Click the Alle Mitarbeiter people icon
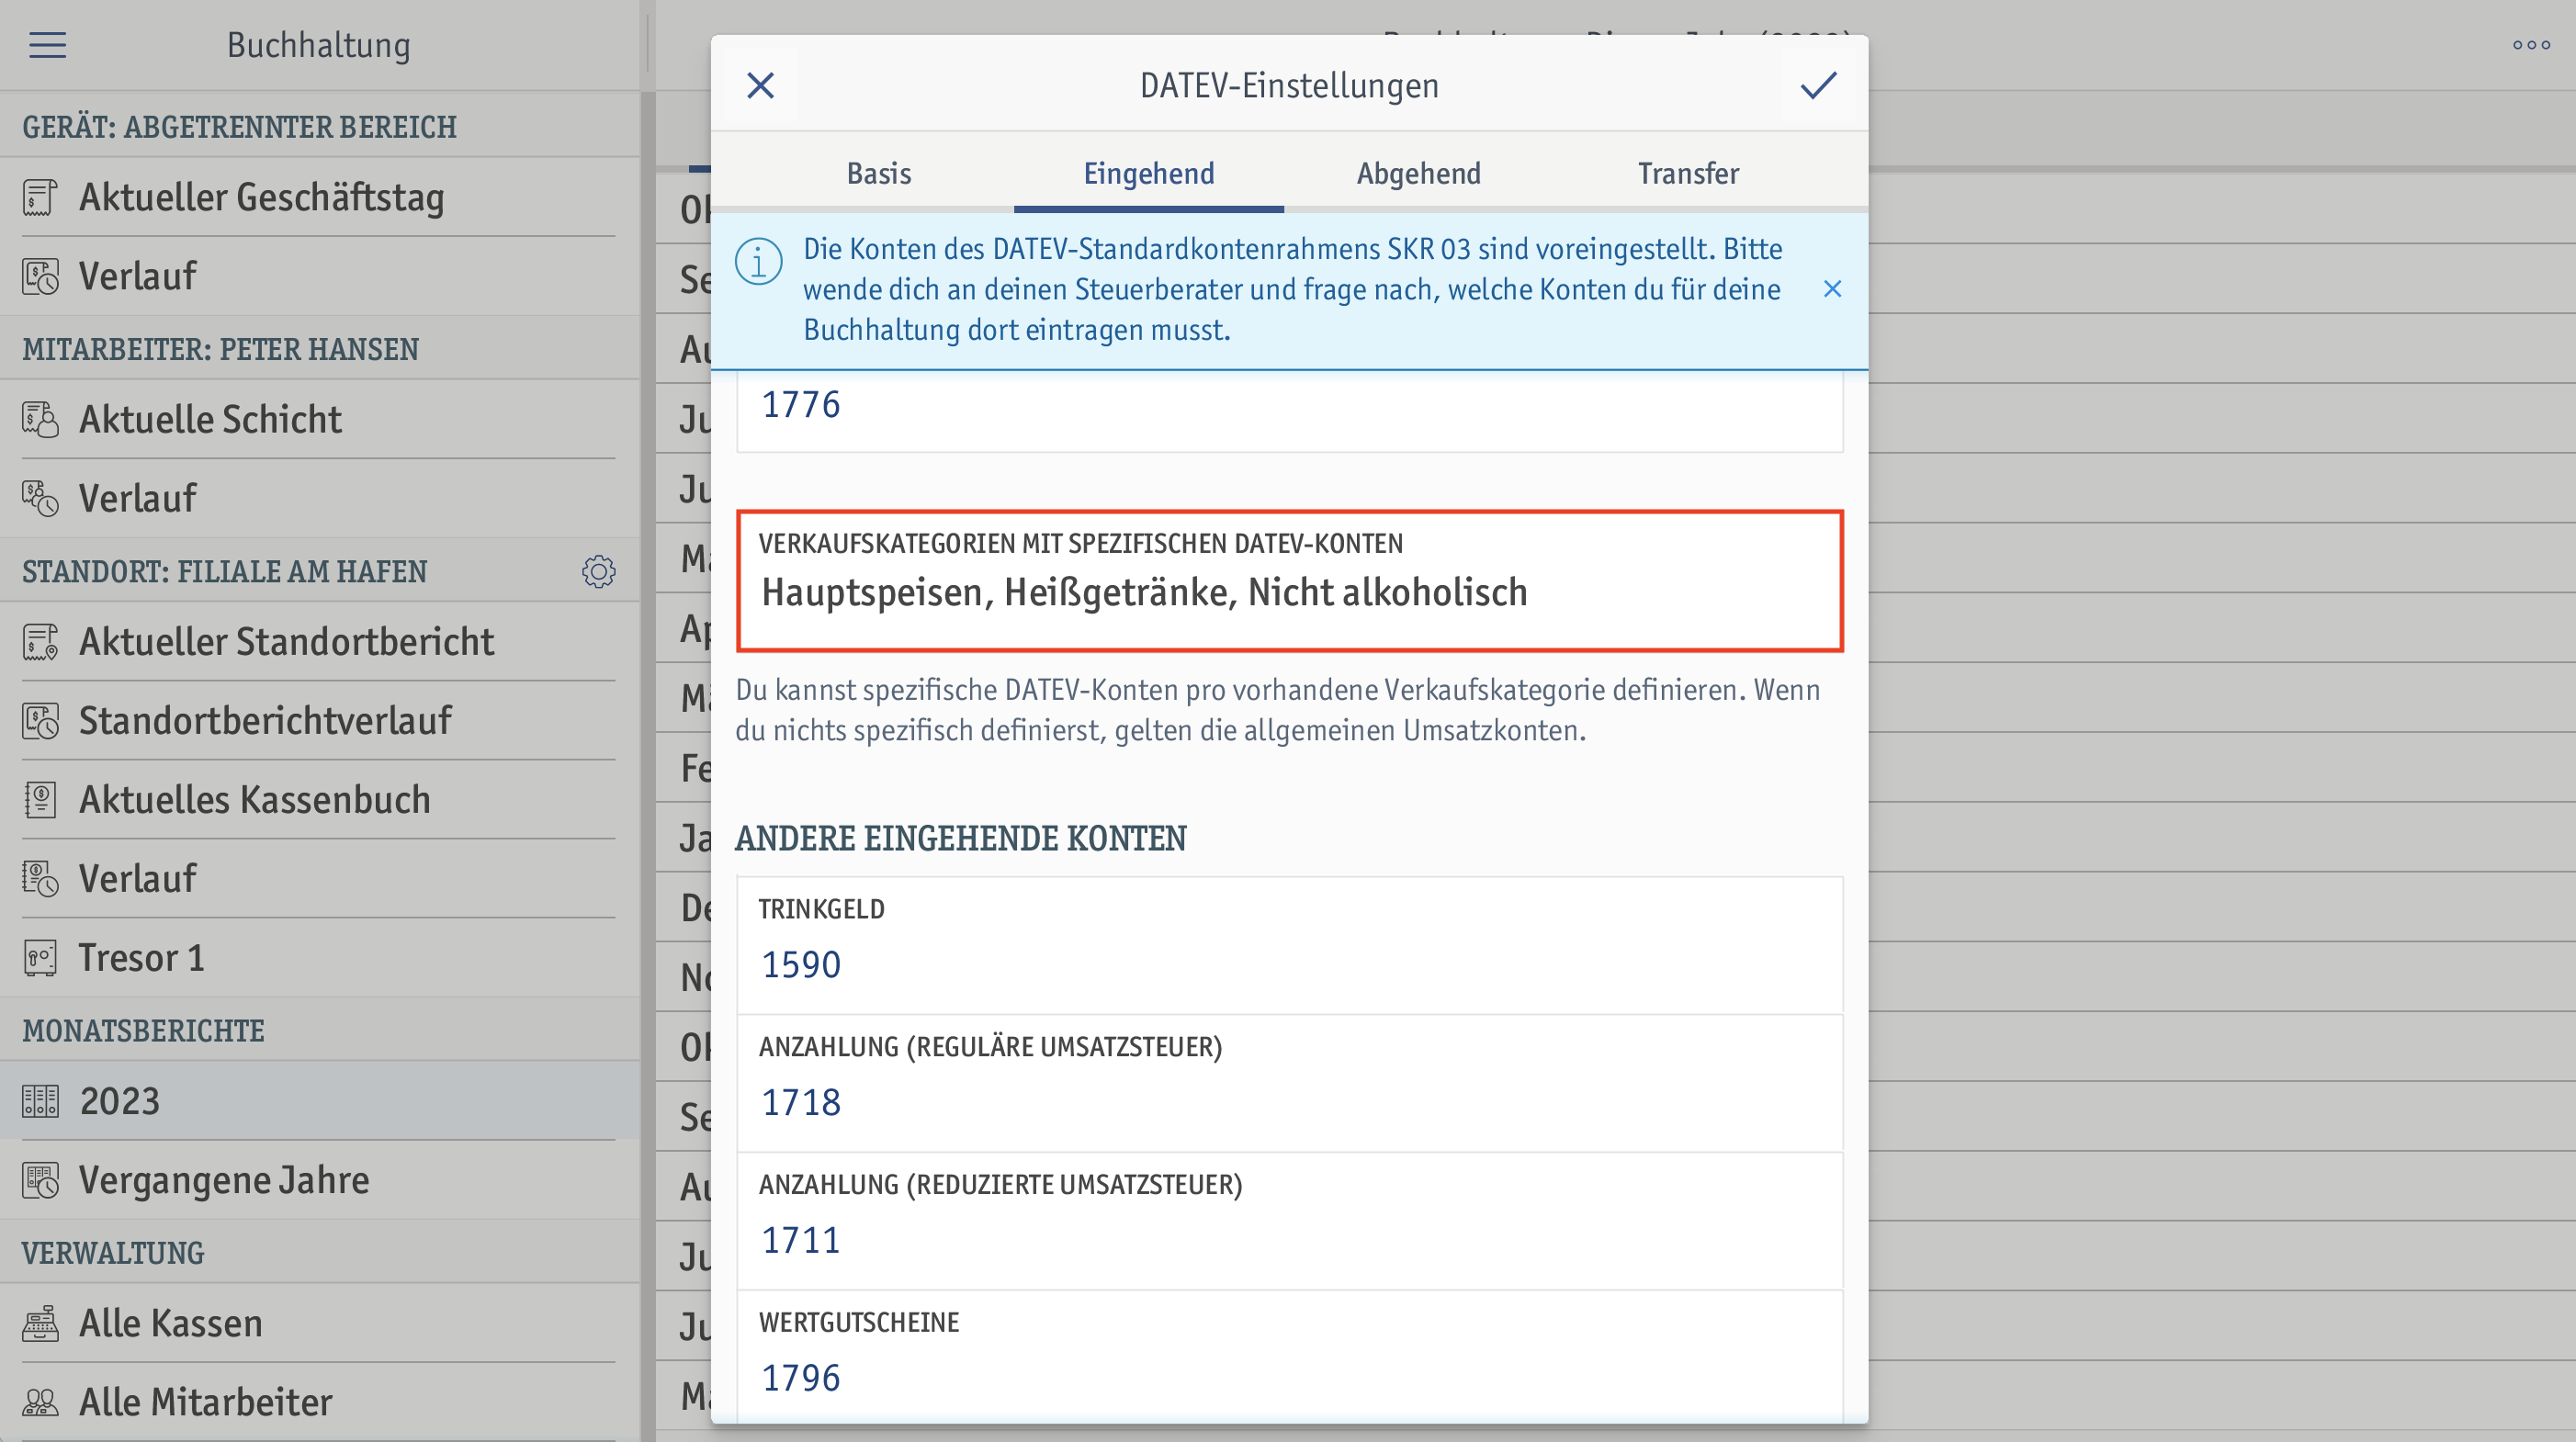This screenshot has height=1442, width=2576. [40, 1403]
